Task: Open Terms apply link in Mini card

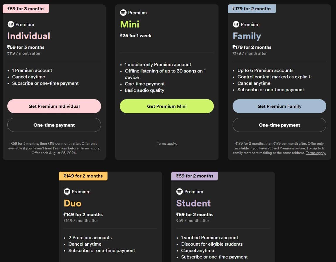Action: [x=167, y=144]
